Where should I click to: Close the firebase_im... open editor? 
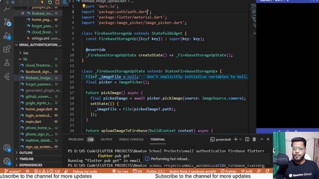[23, 13]
